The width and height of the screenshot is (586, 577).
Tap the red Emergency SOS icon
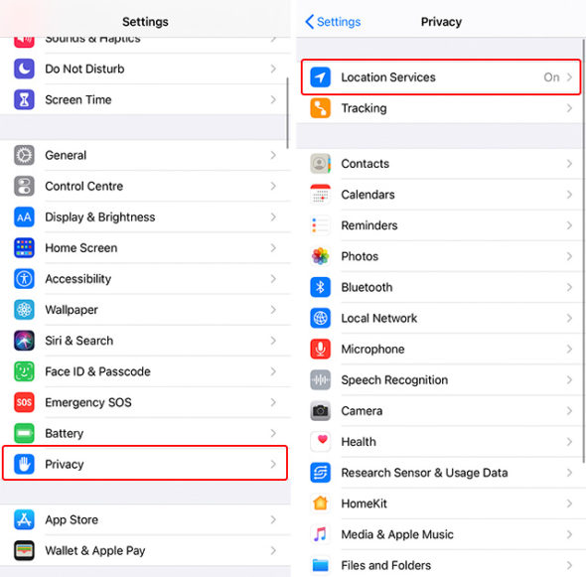24,402
